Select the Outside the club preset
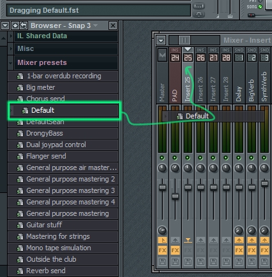 point(63,259)
